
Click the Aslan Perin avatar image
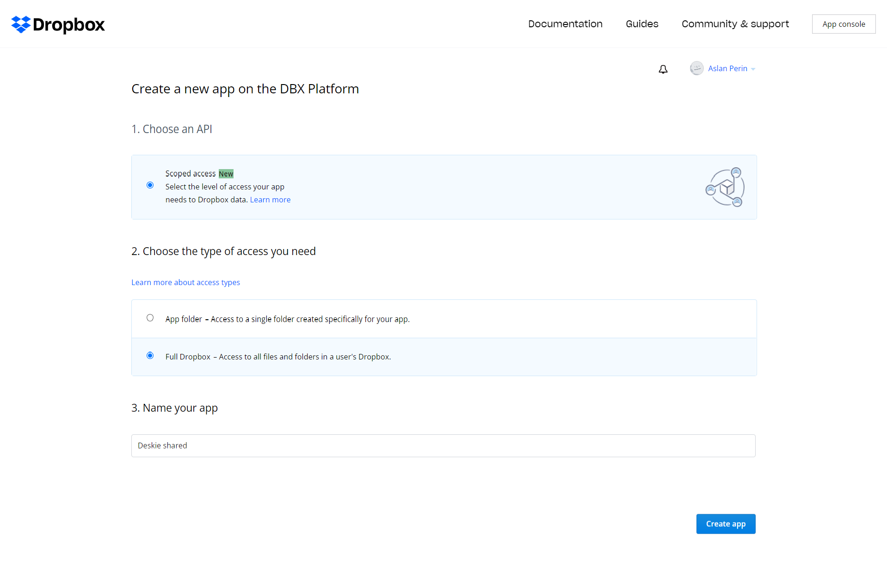coord(696,68)
